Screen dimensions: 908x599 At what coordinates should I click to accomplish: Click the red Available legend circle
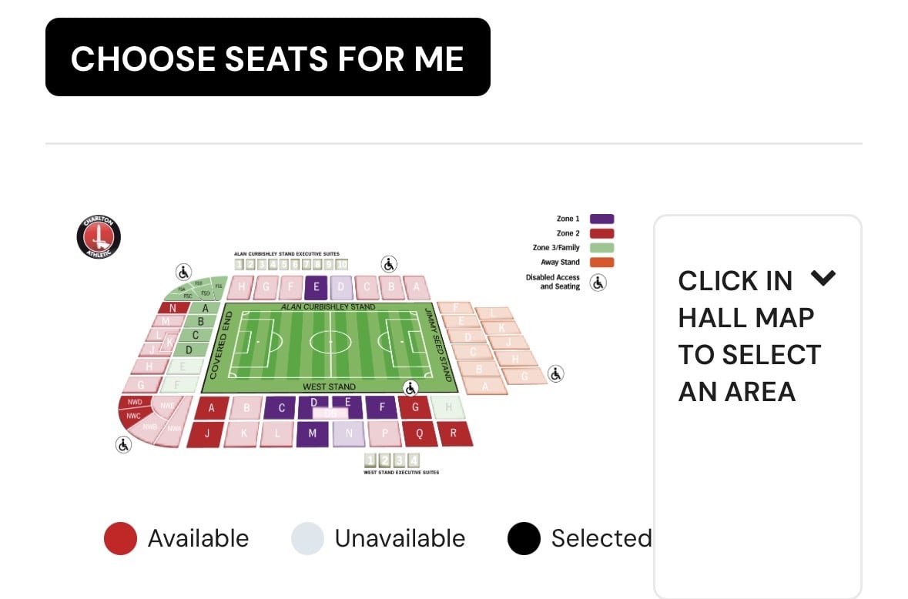coord(120,538)
